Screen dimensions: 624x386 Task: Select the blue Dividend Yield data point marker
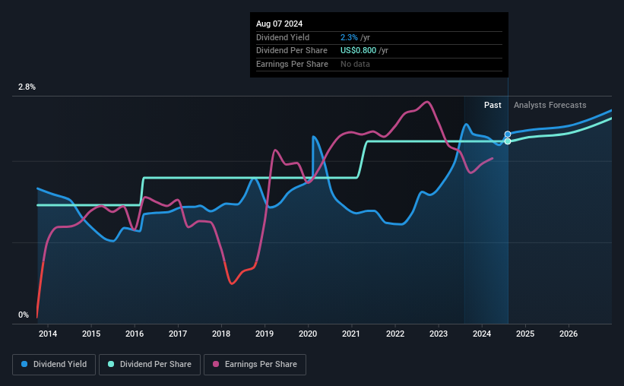tap(508, 134)
